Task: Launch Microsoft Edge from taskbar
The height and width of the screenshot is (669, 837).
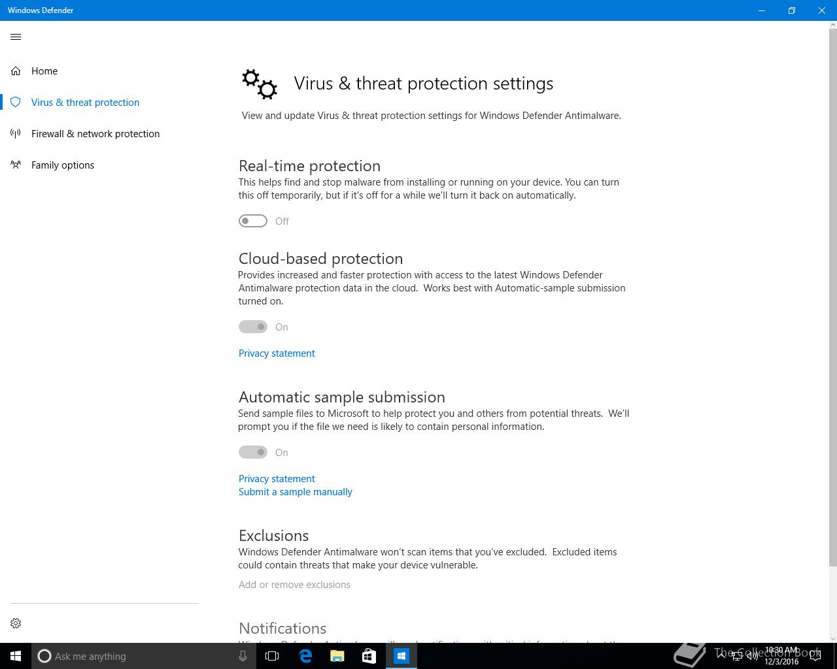Action: [x=305, y=656]
